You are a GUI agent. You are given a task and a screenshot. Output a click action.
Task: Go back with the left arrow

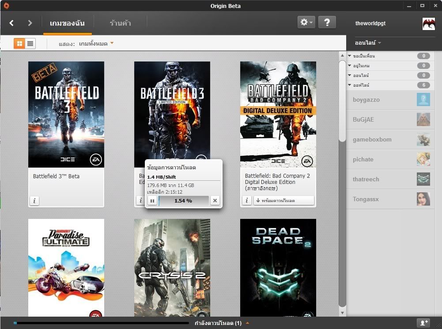click(x=12, y=23)
